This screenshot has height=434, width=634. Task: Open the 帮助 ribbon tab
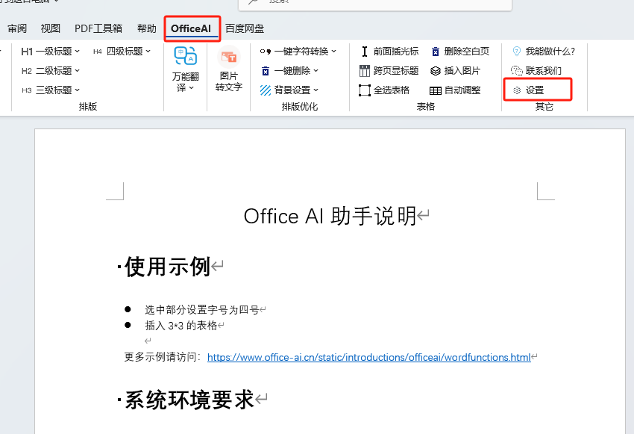click(146, 28)
